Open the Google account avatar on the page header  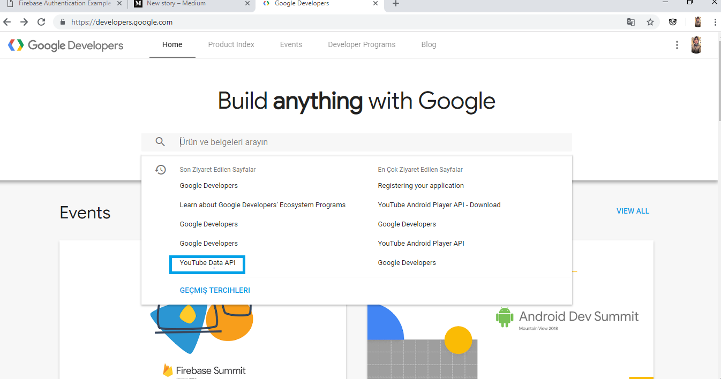tap(696, 45)
